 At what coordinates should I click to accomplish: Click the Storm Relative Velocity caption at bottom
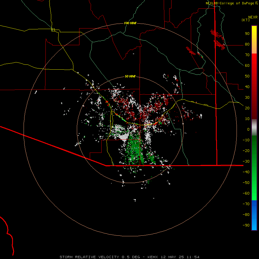(129, 257)
